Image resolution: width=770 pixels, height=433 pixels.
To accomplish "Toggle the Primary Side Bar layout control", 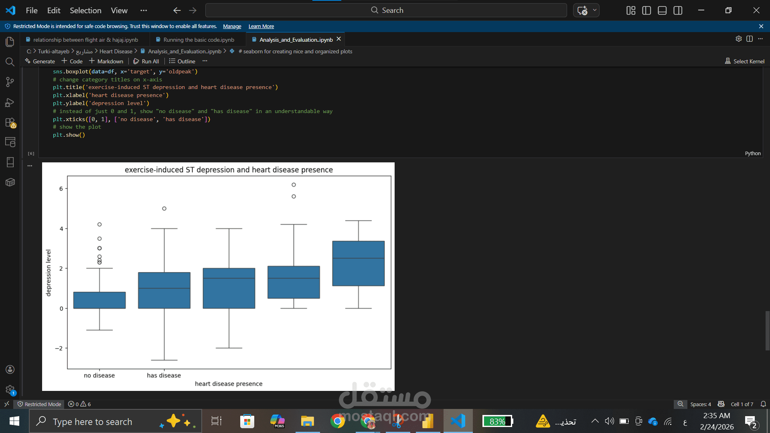I will tap(646, 10).
